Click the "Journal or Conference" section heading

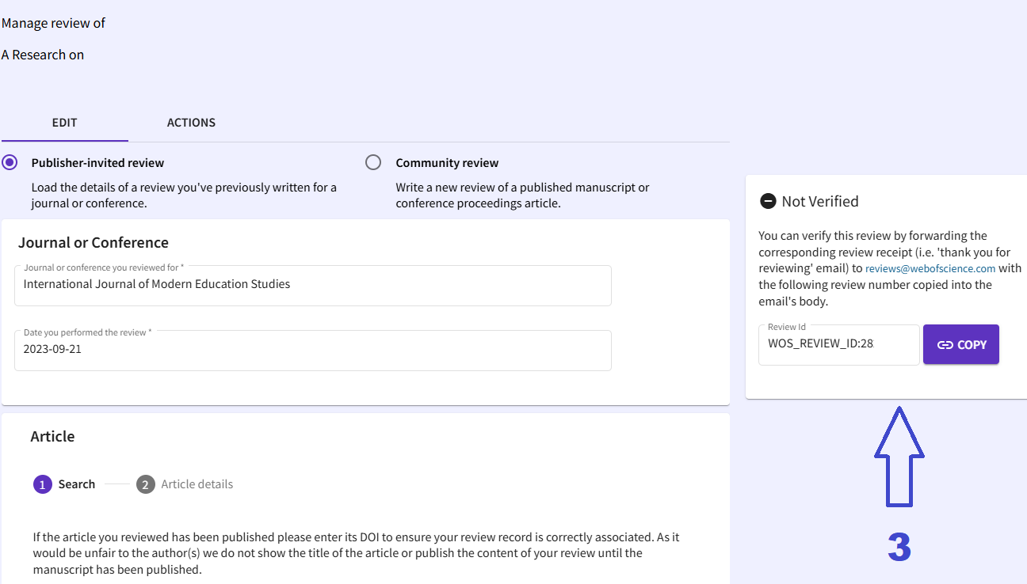point(94,243)
